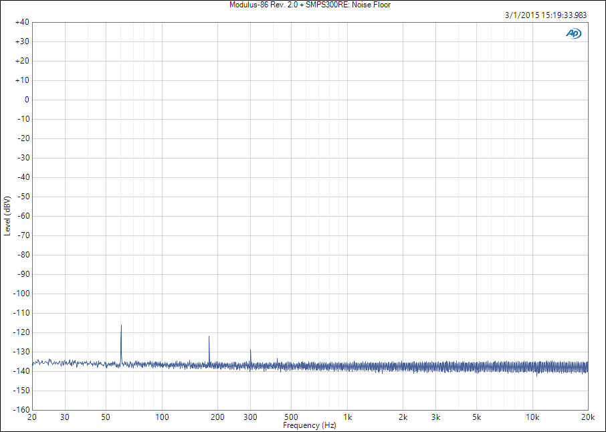Screen dimensions: 606x432
Task: Click the '300' frequency axis tick label
Action: (250, 417)
